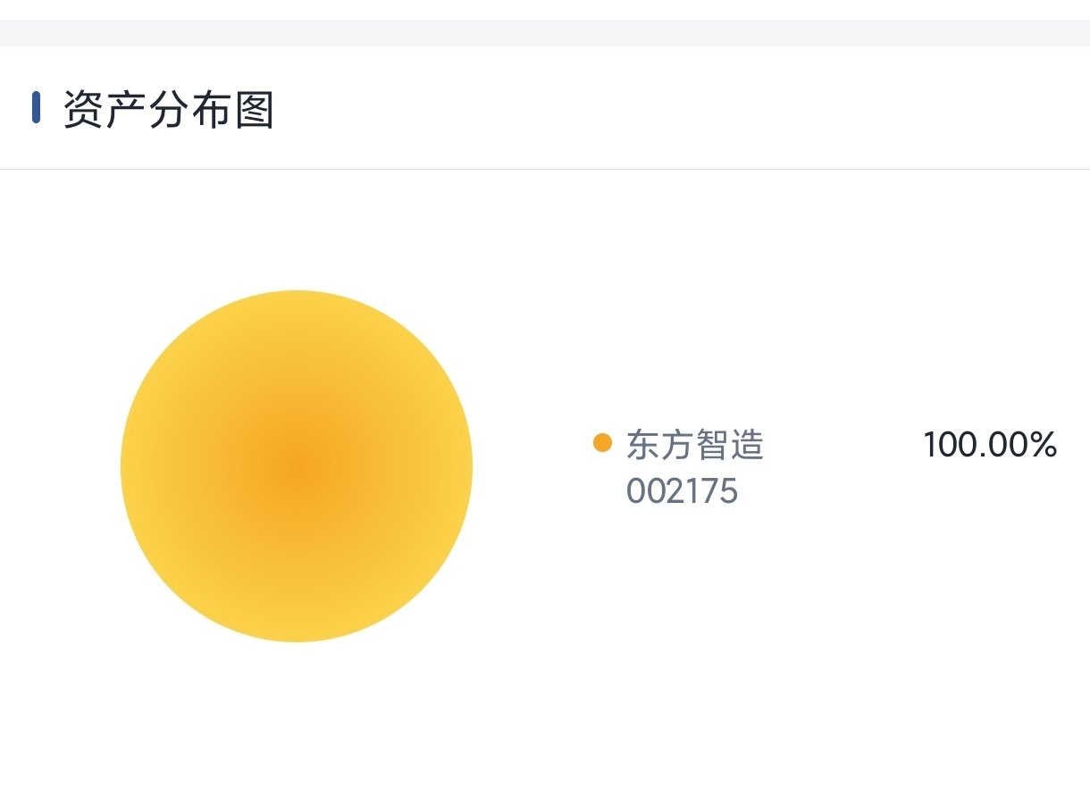
Task: Click the orange legend dot for 东方智造
Action: pyautogui.click(x=602, y=443)
